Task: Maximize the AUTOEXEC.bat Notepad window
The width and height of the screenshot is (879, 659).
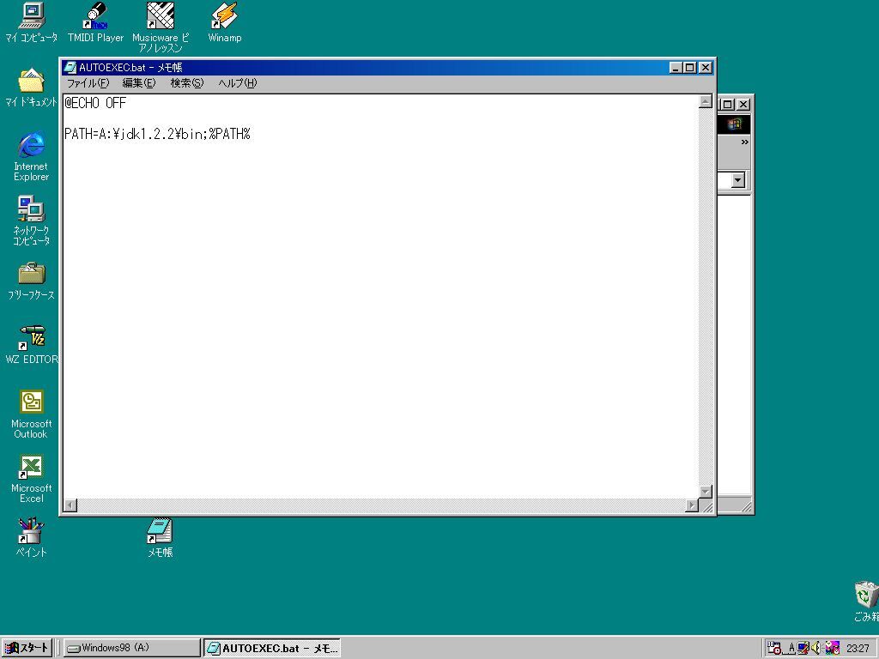Action: tap(690, 68)
